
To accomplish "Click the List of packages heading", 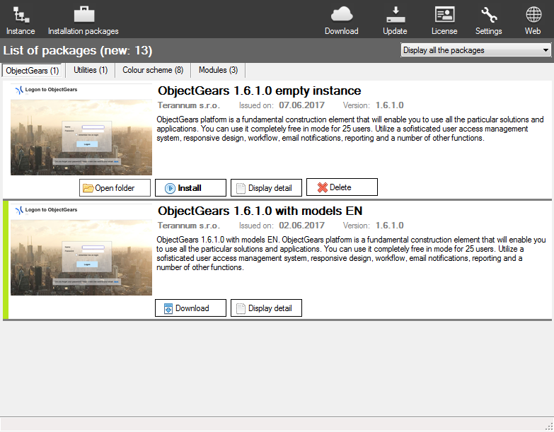I will pos(78,50).
